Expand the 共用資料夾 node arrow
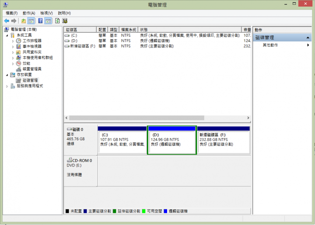 point(13,52)
